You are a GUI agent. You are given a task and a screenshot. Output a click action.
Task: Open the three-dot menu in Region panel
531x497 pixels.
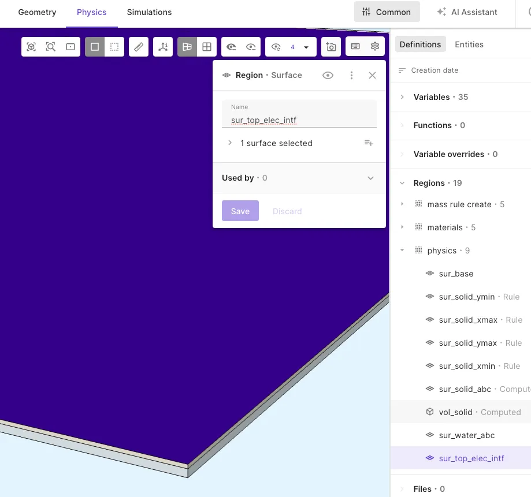[x=351, y=76]
